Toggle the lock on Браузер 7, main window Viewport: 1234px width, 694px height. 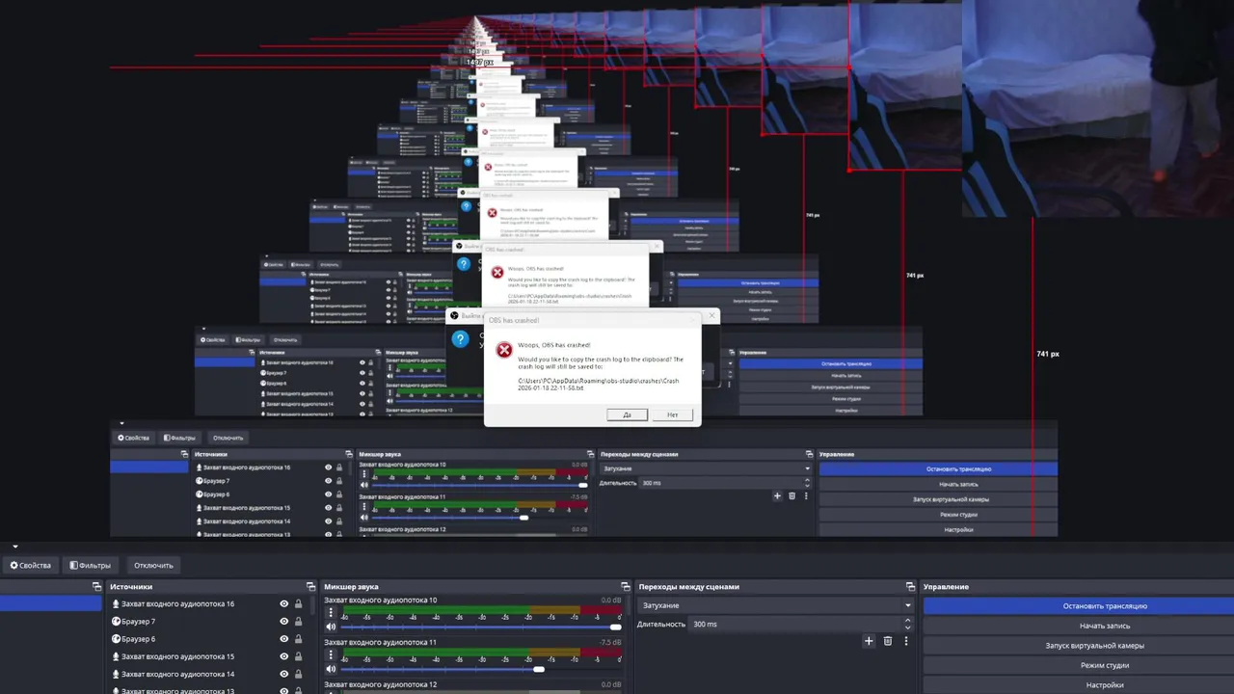coord(298,622)
